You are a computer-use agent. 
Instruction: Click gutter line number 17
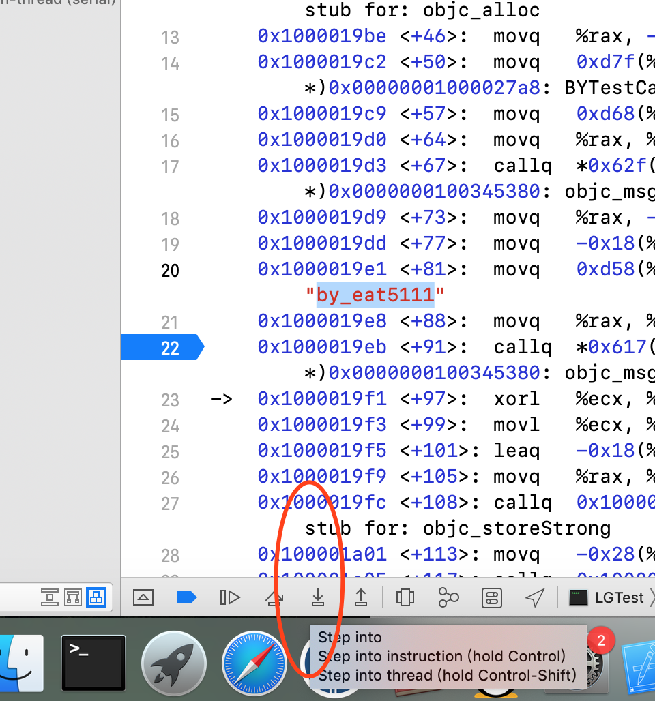tap(170, 166)
